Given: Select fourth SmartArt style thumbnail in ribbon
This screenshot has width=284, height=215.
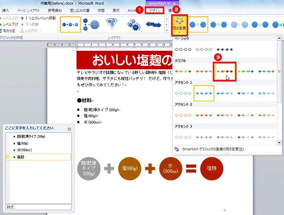Looking at the screenshot, I should tap(260, 25).
